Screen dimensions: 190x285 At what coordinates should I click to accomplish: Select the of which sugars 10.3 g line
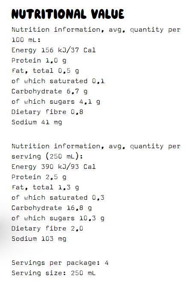(x=58, y=219)
